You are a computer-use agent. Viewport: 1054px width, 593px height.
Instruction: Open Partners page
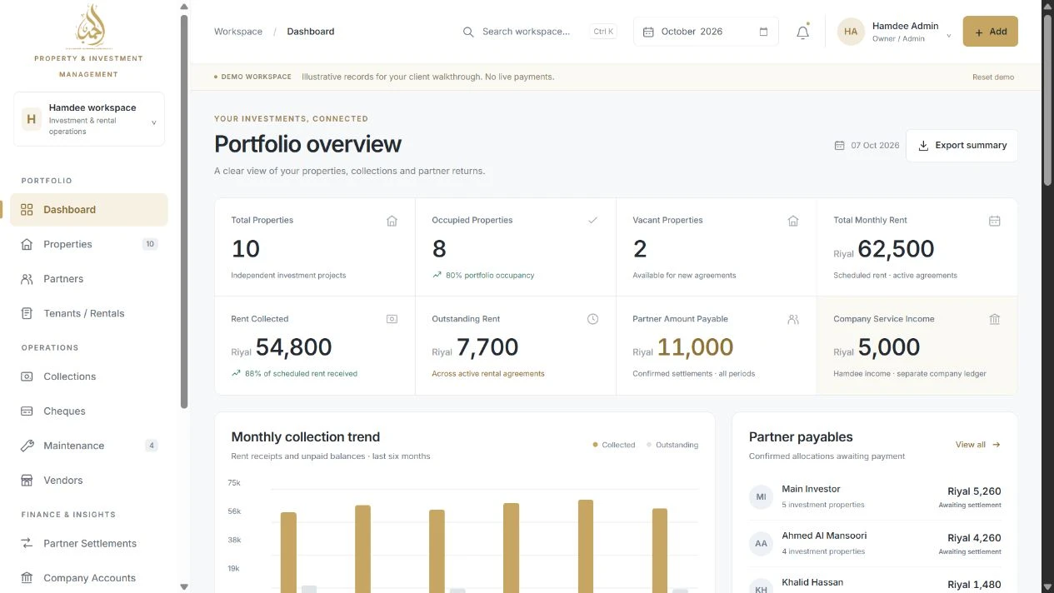pyautogui.click(x=89, y=279)
